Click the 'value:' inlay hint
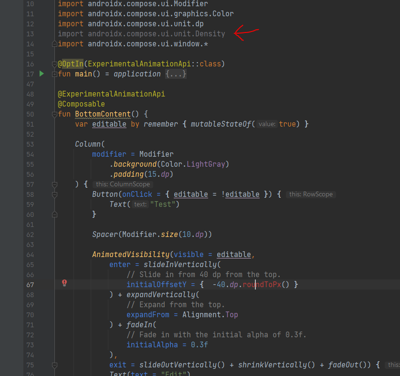Screen dimensions: 400x376 coord(267,124)
